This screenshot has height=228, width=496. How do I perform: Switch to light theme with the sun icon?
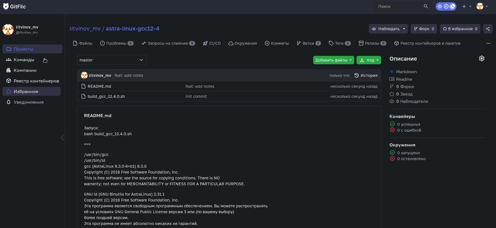coord(440,6)
